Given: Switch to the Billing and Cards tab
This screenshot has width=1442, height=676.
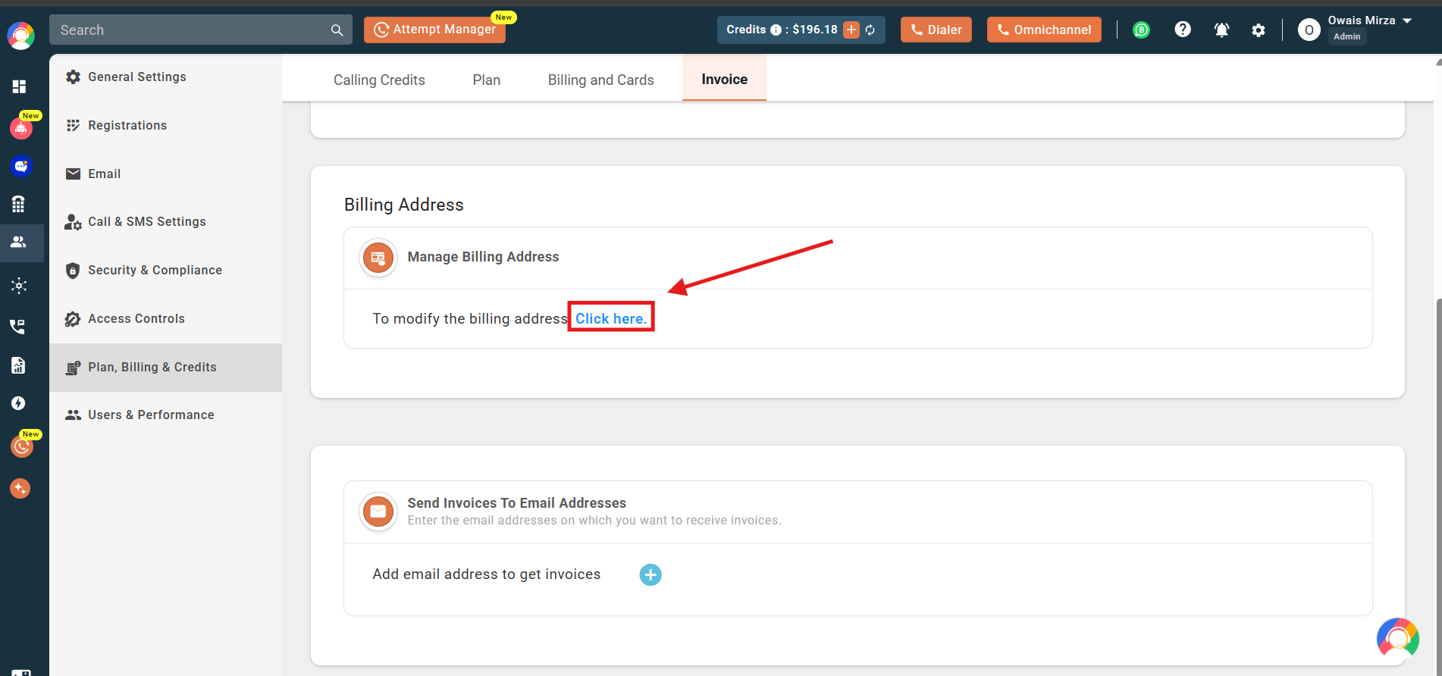Looking at the screenshot, I should pos(601,80).
